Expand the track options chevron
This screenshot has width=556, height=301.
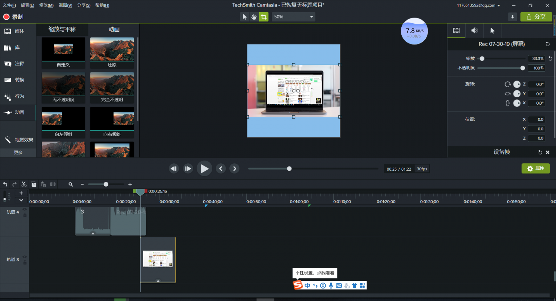(21, 200)
